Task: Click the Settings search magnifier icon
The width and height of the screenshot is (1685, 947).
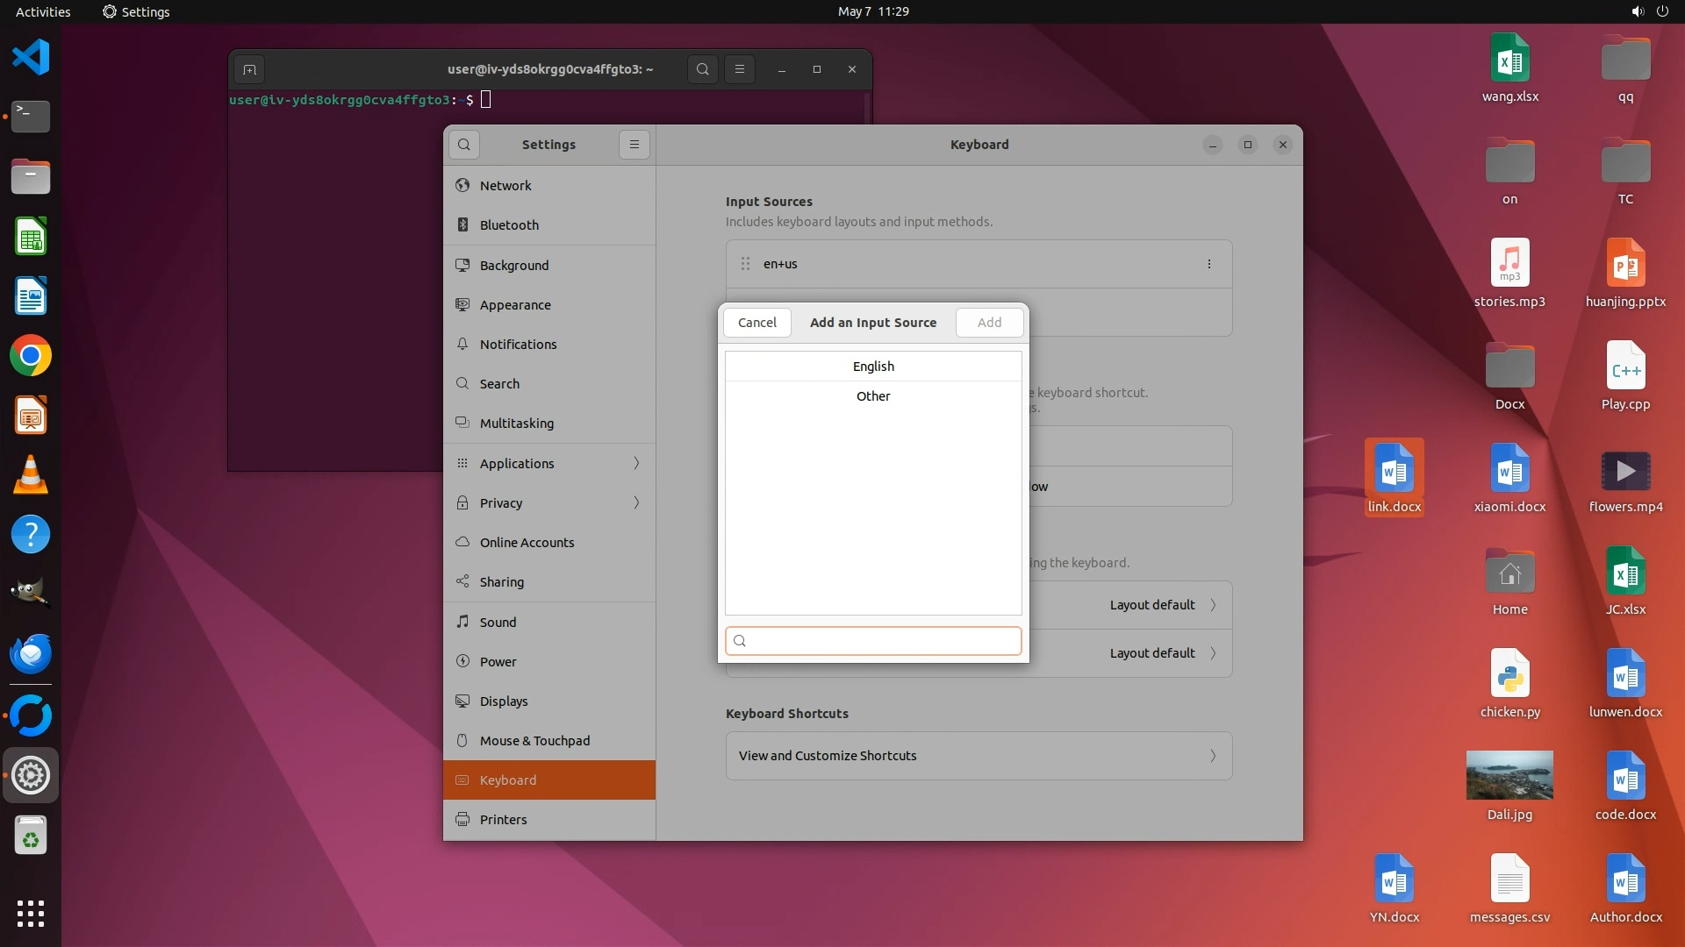Action: (x=464, y=145)
